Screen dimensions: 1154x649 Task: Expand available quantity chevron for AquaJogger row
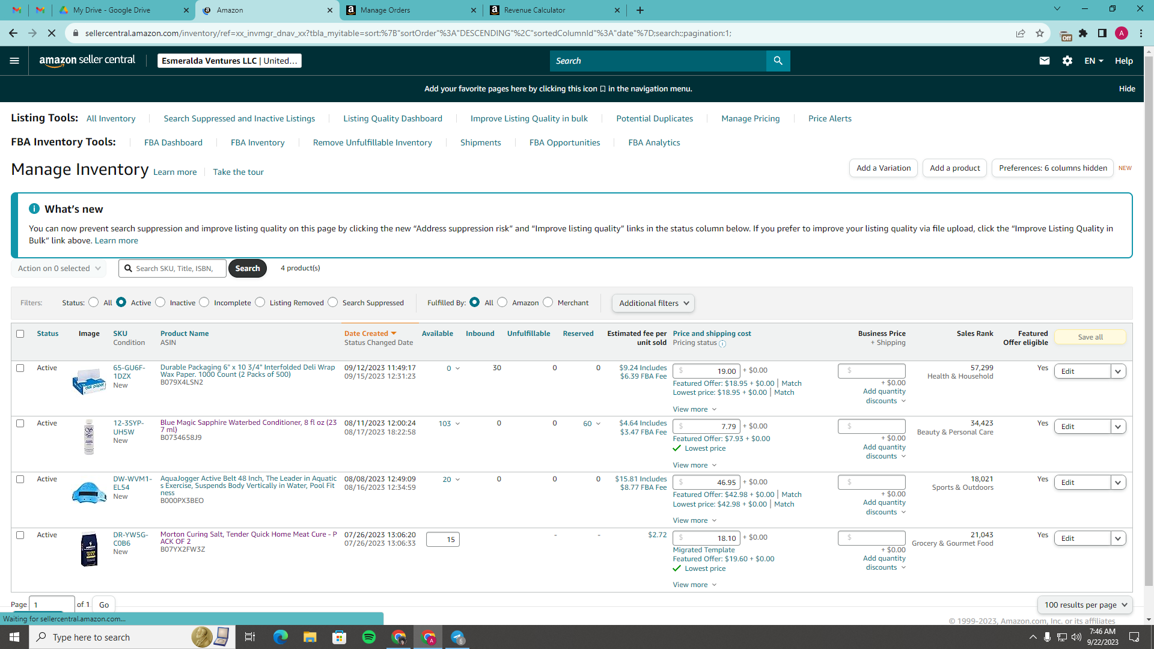tap(457, 480)
